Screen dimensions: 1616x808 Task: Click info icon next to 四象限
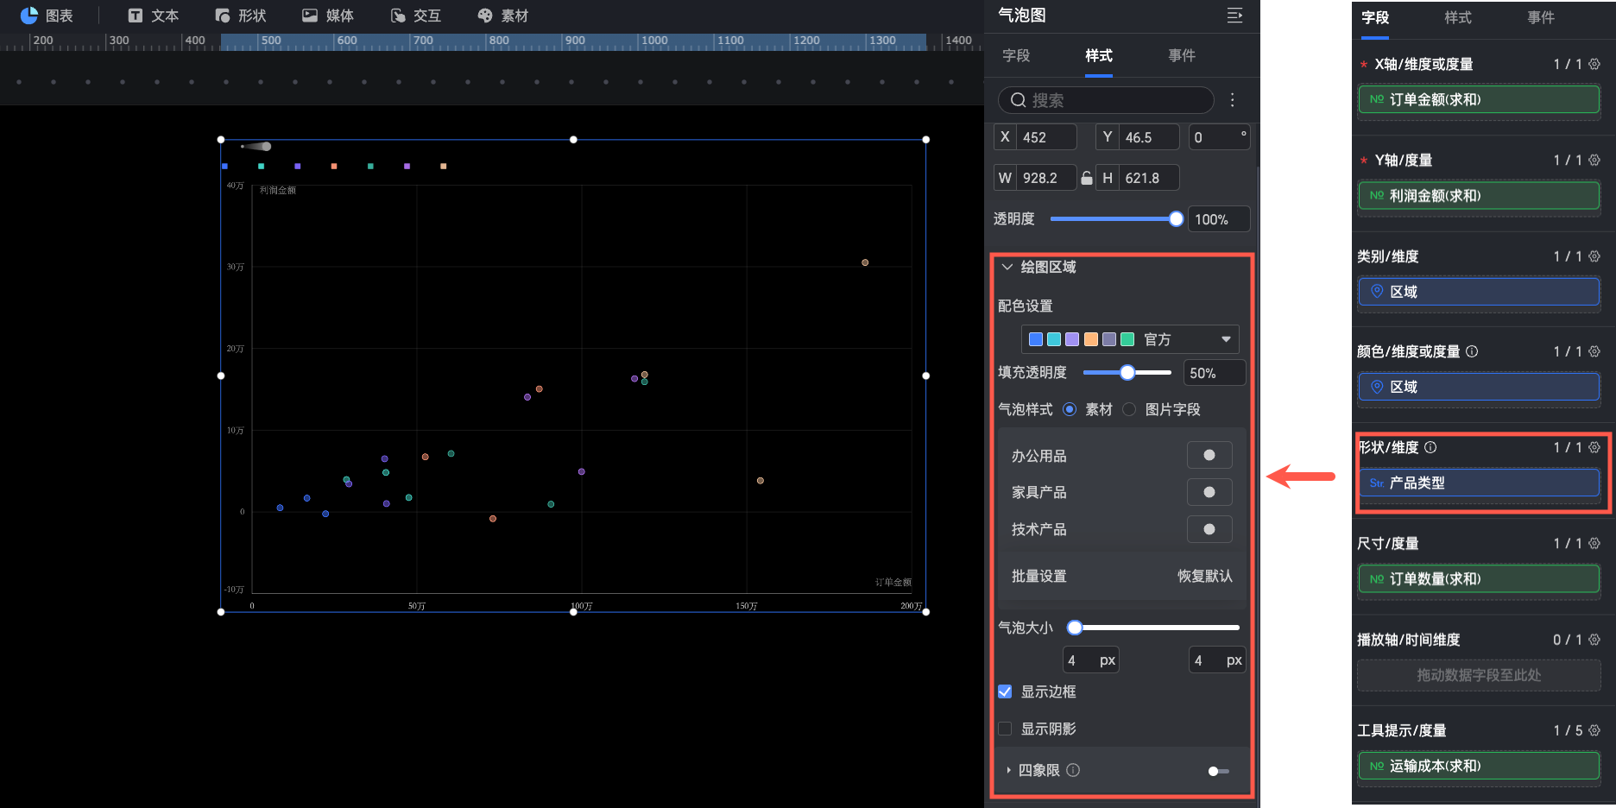click(1073, 770)
